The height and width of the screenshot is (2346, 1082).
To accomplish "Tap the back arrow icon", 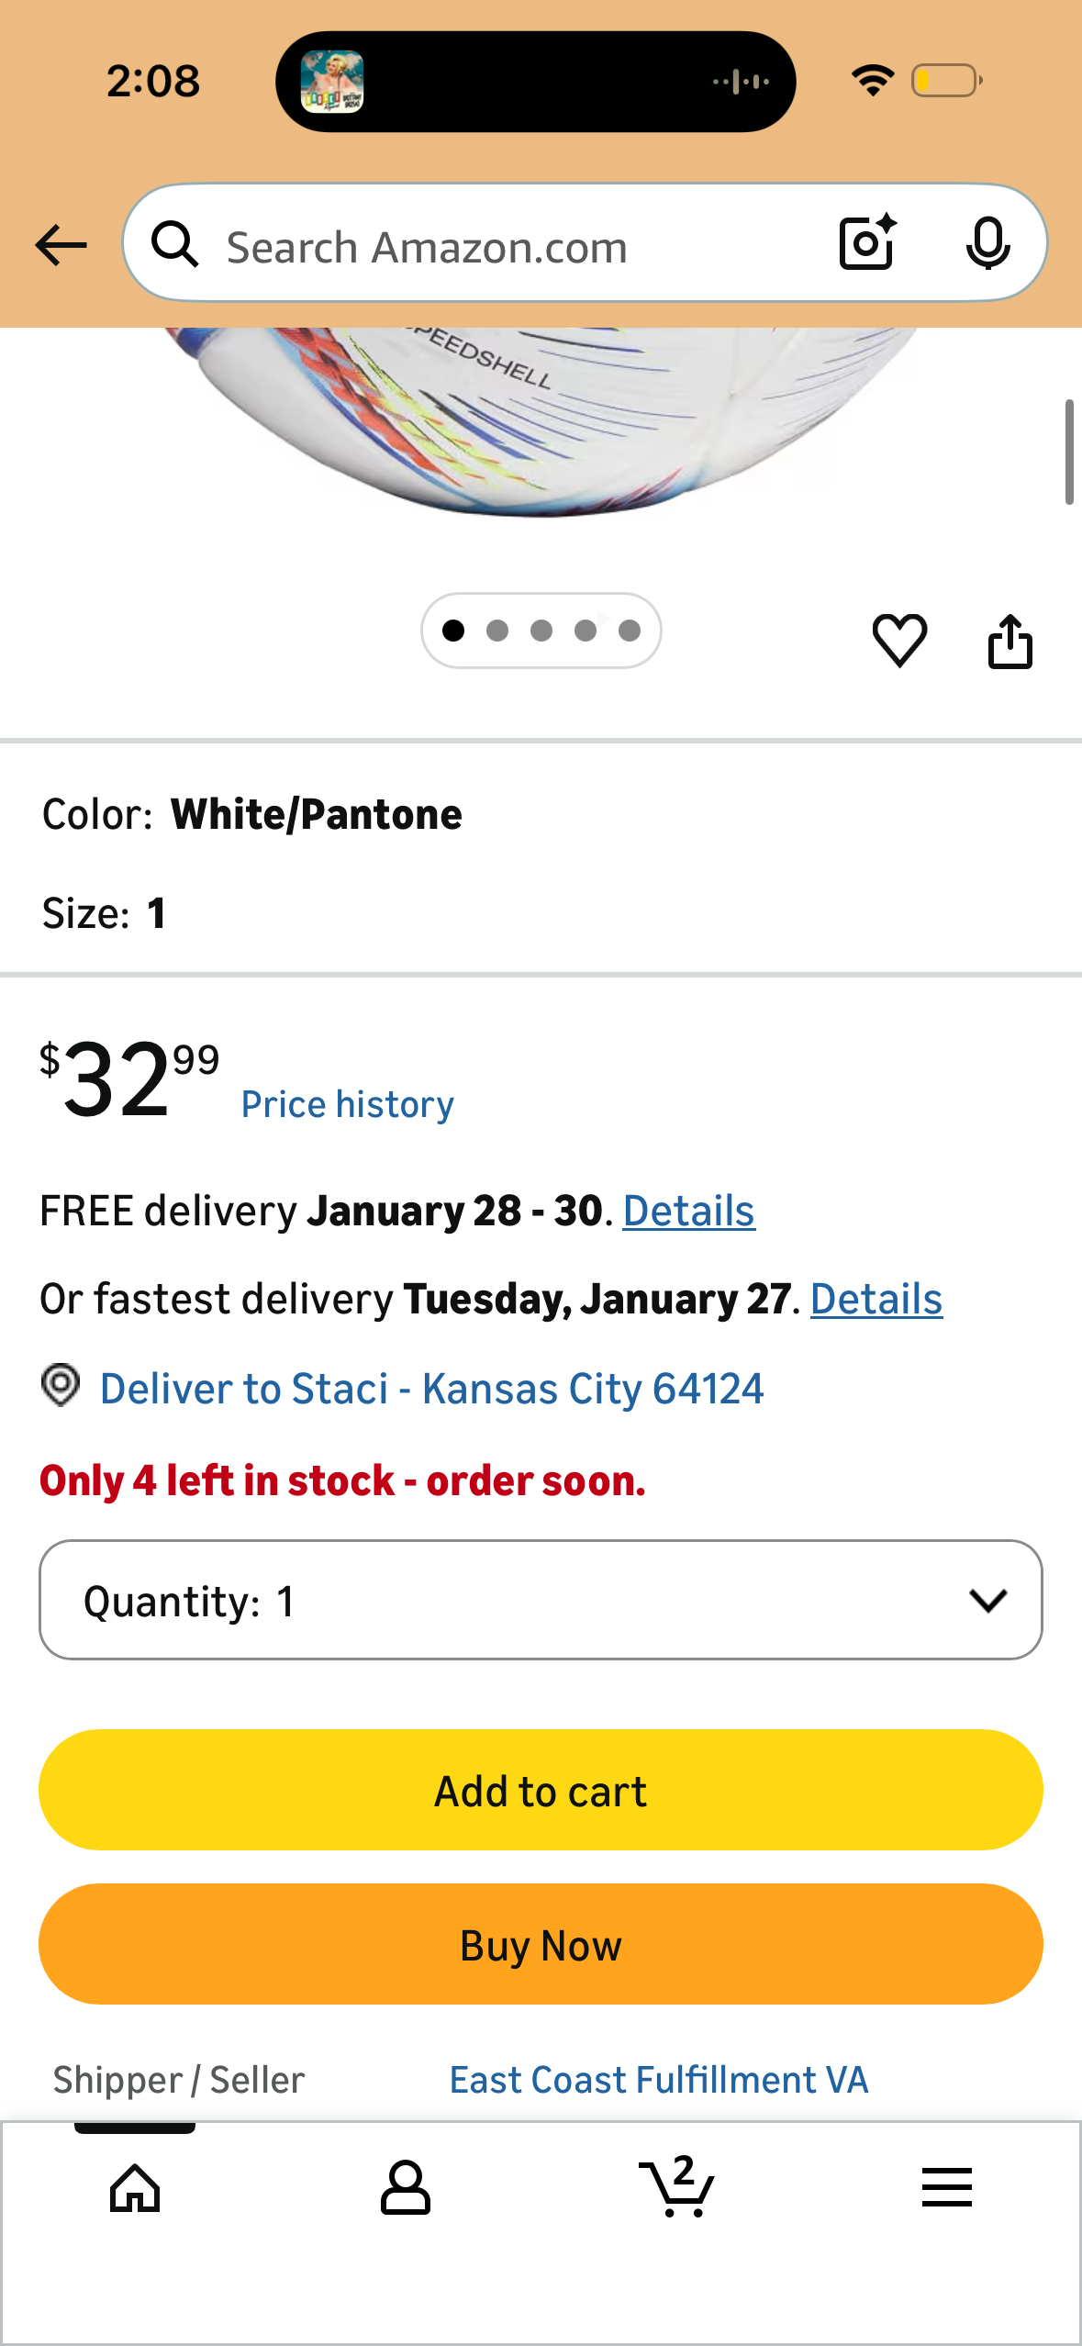I will (x=61, y=245).
